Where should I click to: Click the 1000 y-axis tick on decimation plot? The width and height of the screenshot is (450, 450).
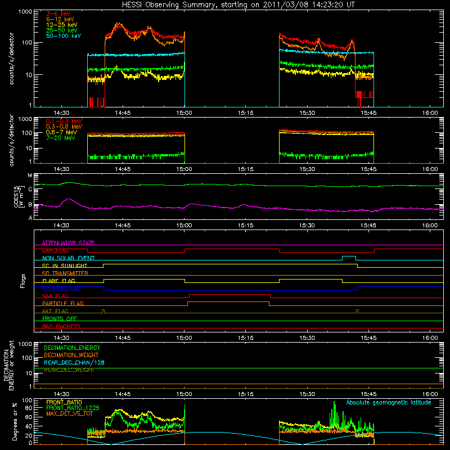pos(25,344)
